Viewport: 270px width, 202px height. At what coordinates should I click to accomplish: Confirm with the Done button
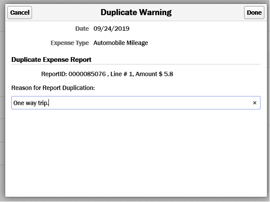coord(254,13)
